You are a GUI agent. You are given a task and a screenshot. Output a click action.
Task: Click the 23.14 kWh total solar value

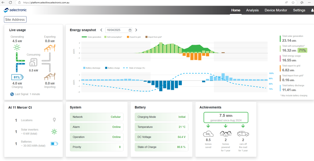tap(289, 40)
